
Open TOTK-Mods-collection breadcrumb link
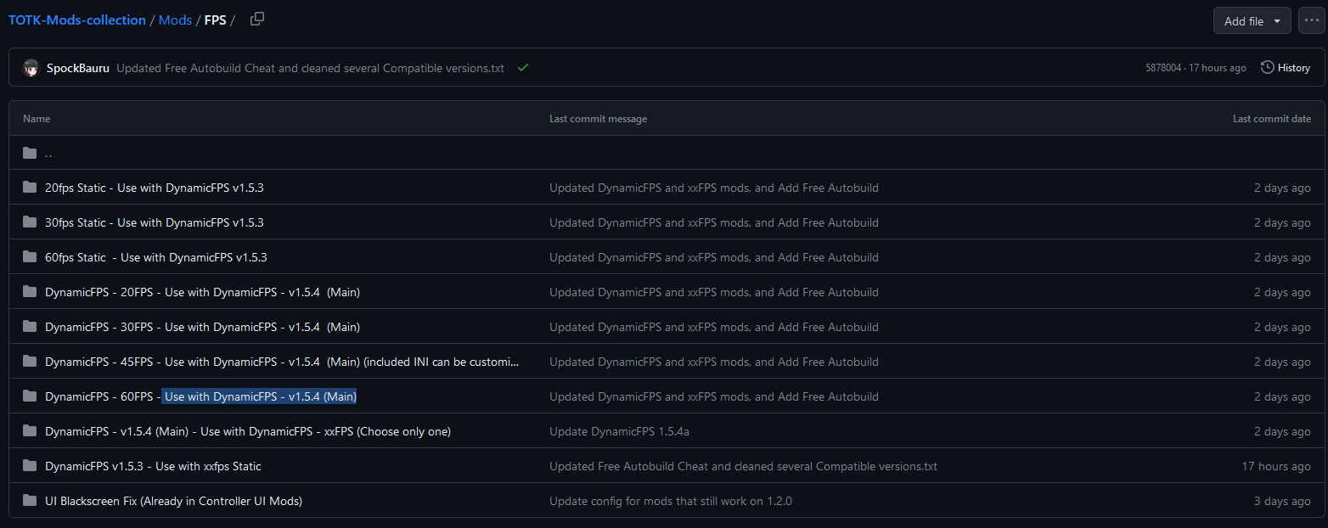pyautogui.click(x=76, y=20)
